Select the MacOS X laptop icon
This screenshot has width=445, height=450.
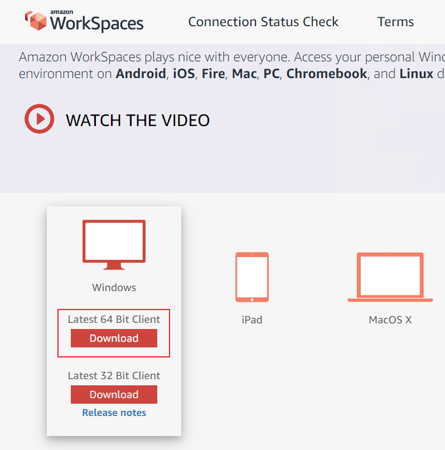(390, 277)
